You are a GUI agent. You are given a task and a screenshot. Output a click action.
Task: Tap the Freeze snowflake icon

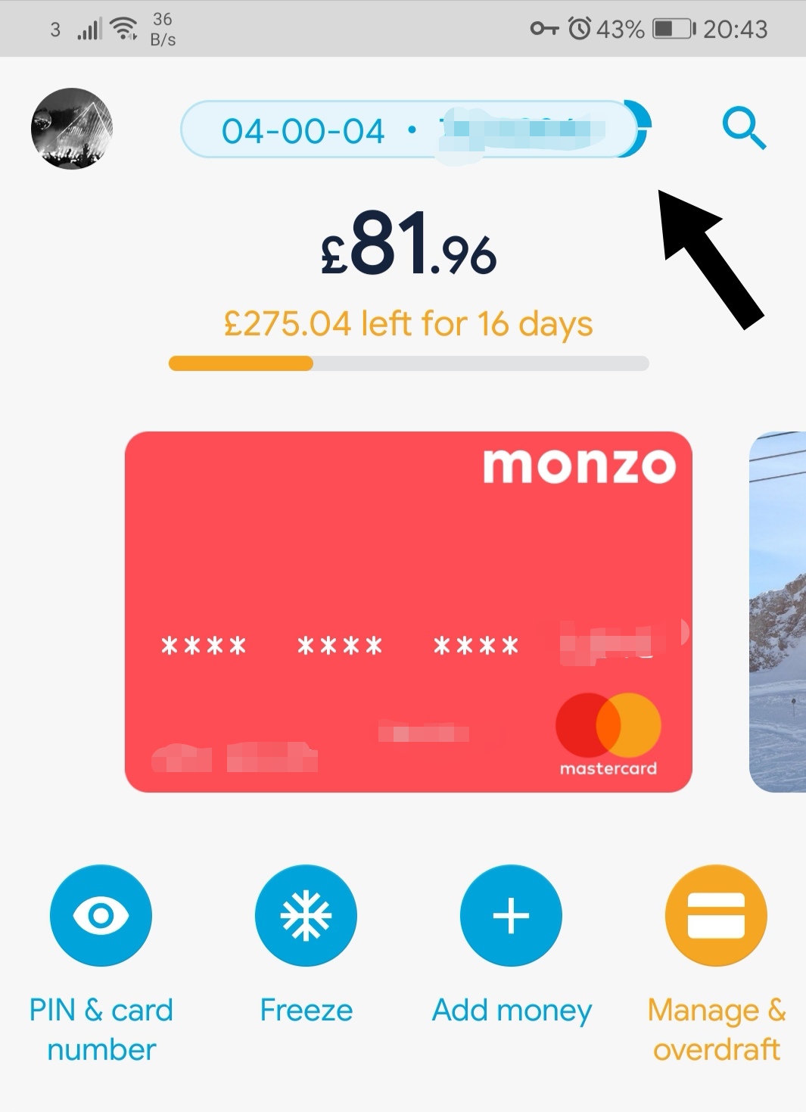(306, 915)
